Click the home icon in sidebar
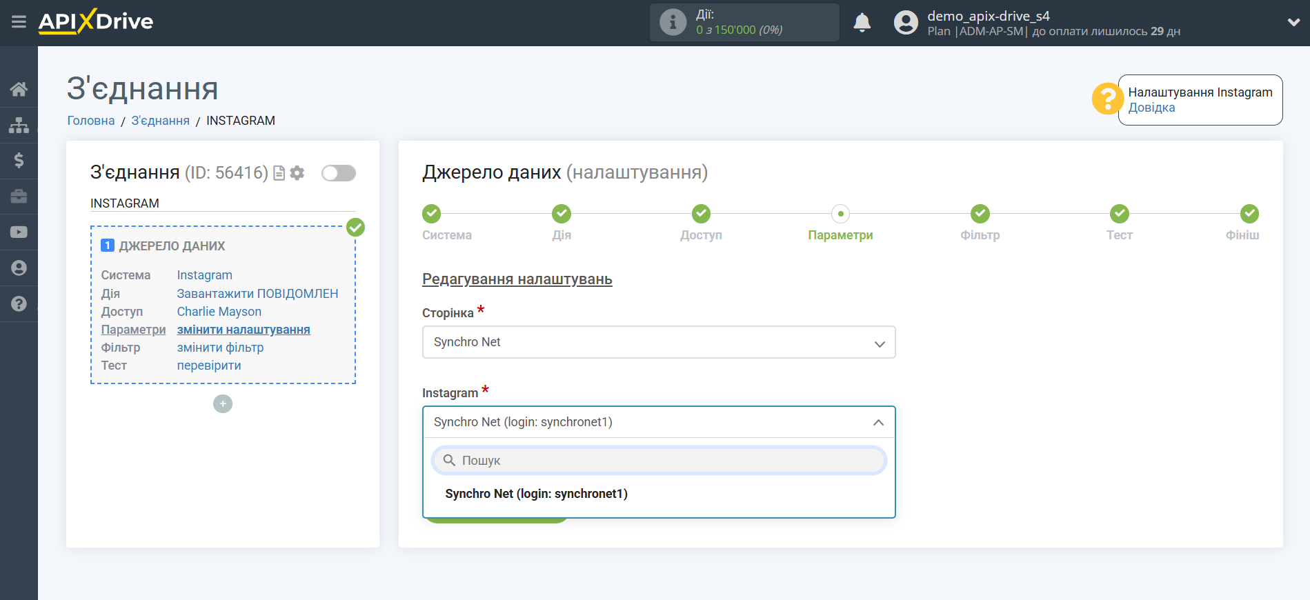This screenshot has width=1310, height=600. 19,89
